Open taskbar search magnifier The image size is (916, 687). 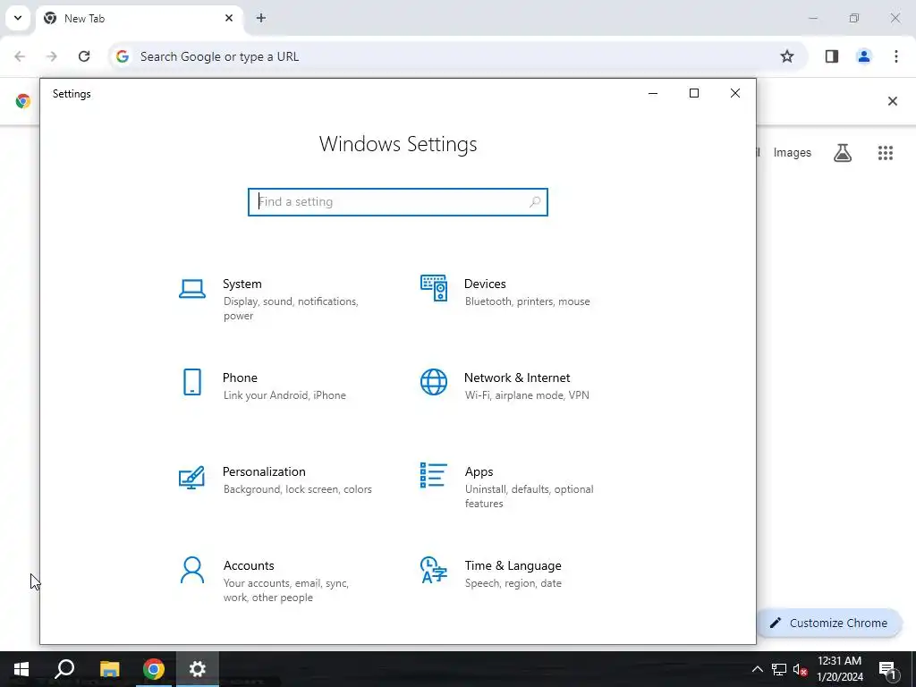[64, 669]
